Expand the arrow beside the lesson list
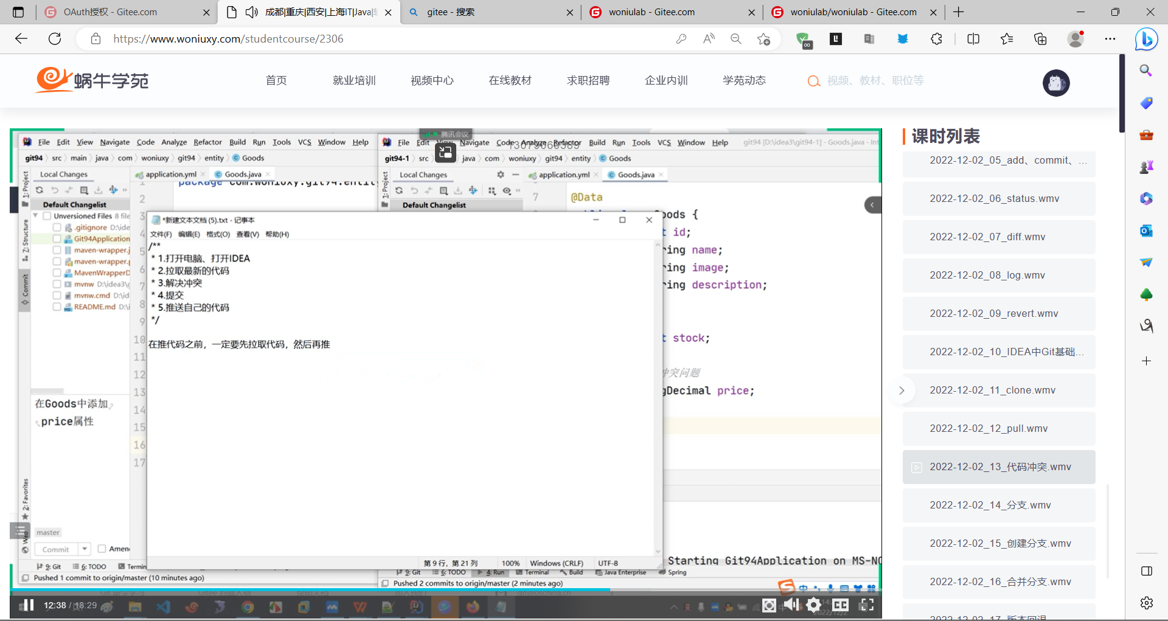The width and height of the screenshot is (1168, 621). 902,390
